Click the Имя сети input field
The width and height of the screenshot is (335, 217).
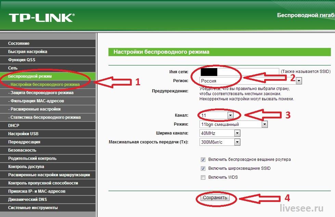pyautogui.click(x=239, y=72)
